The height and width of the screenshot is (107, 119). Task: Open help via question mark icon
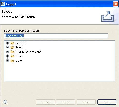tap(5, 102)
